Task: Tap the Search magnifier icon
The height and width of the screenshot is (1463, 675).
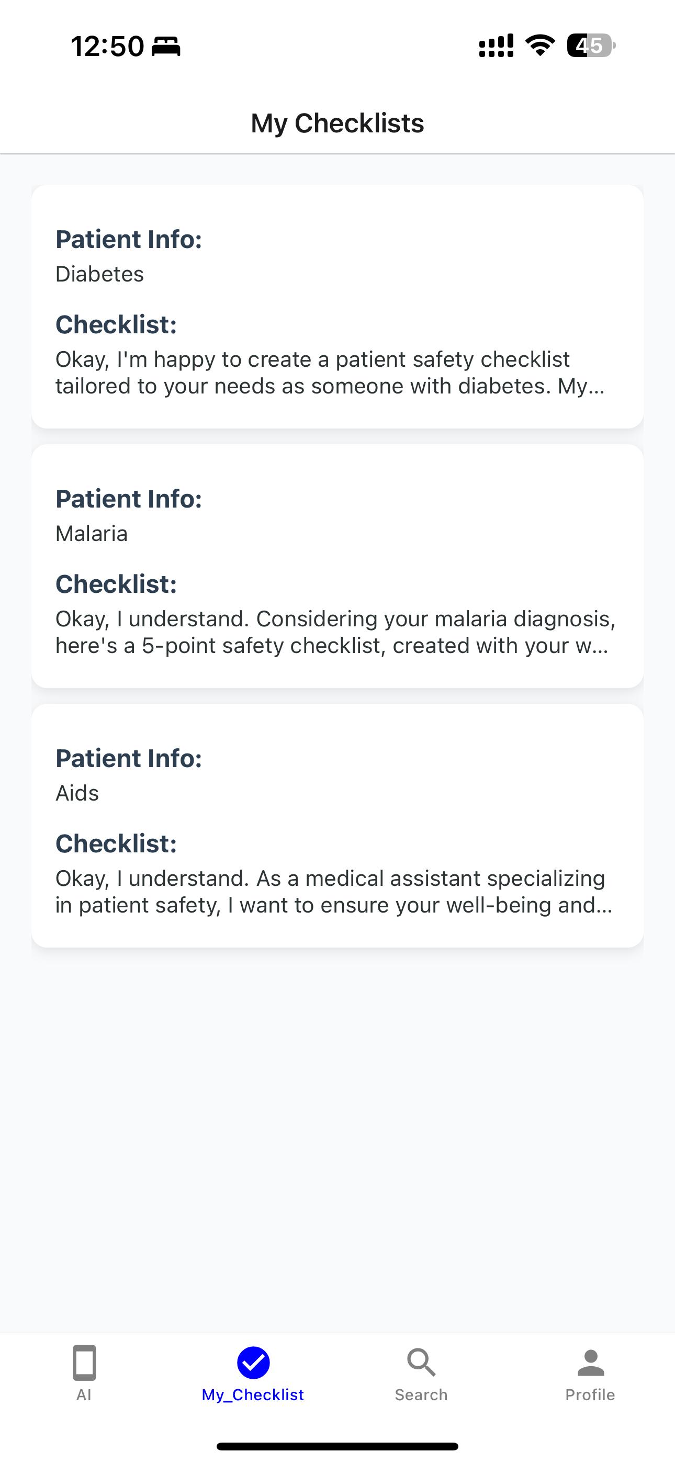Action: point(421,1363)
